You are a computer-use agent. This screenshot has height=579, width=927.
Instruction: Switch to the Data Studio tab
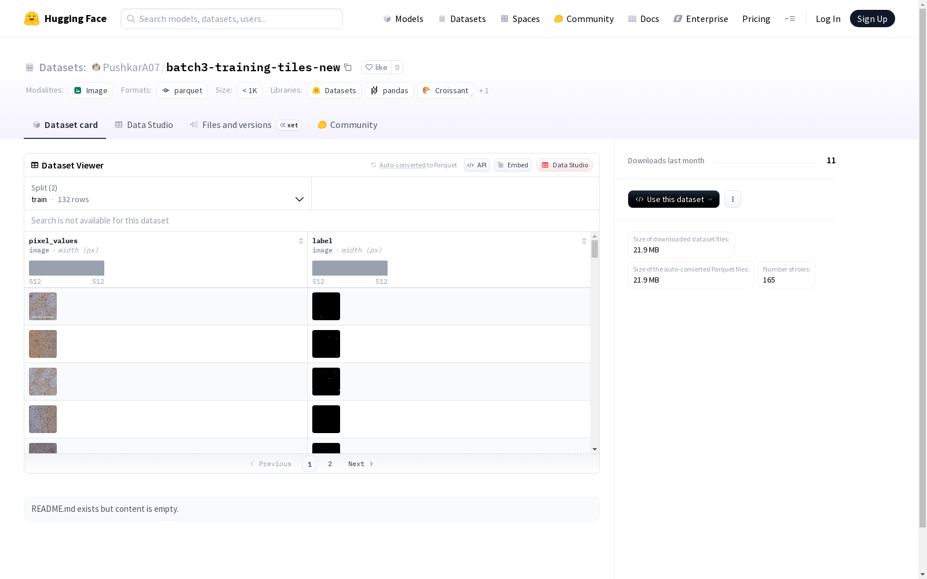[144, 124]
